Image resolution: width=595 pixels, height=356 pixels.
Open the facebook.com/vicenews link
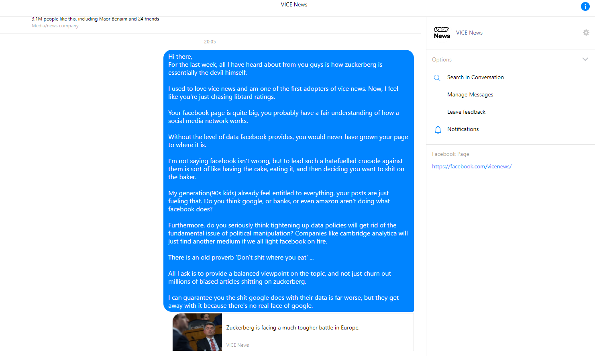point(471,166)
